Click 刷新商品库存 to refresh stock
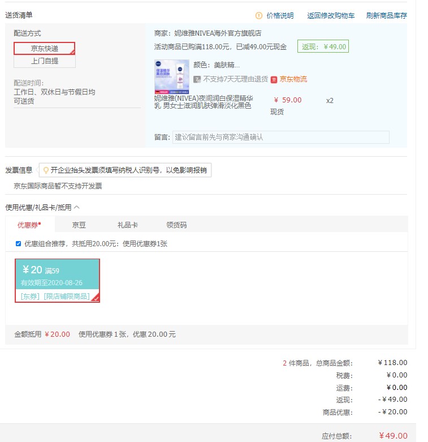The width and height of the screenshot is (428, 442). (387, 15)
